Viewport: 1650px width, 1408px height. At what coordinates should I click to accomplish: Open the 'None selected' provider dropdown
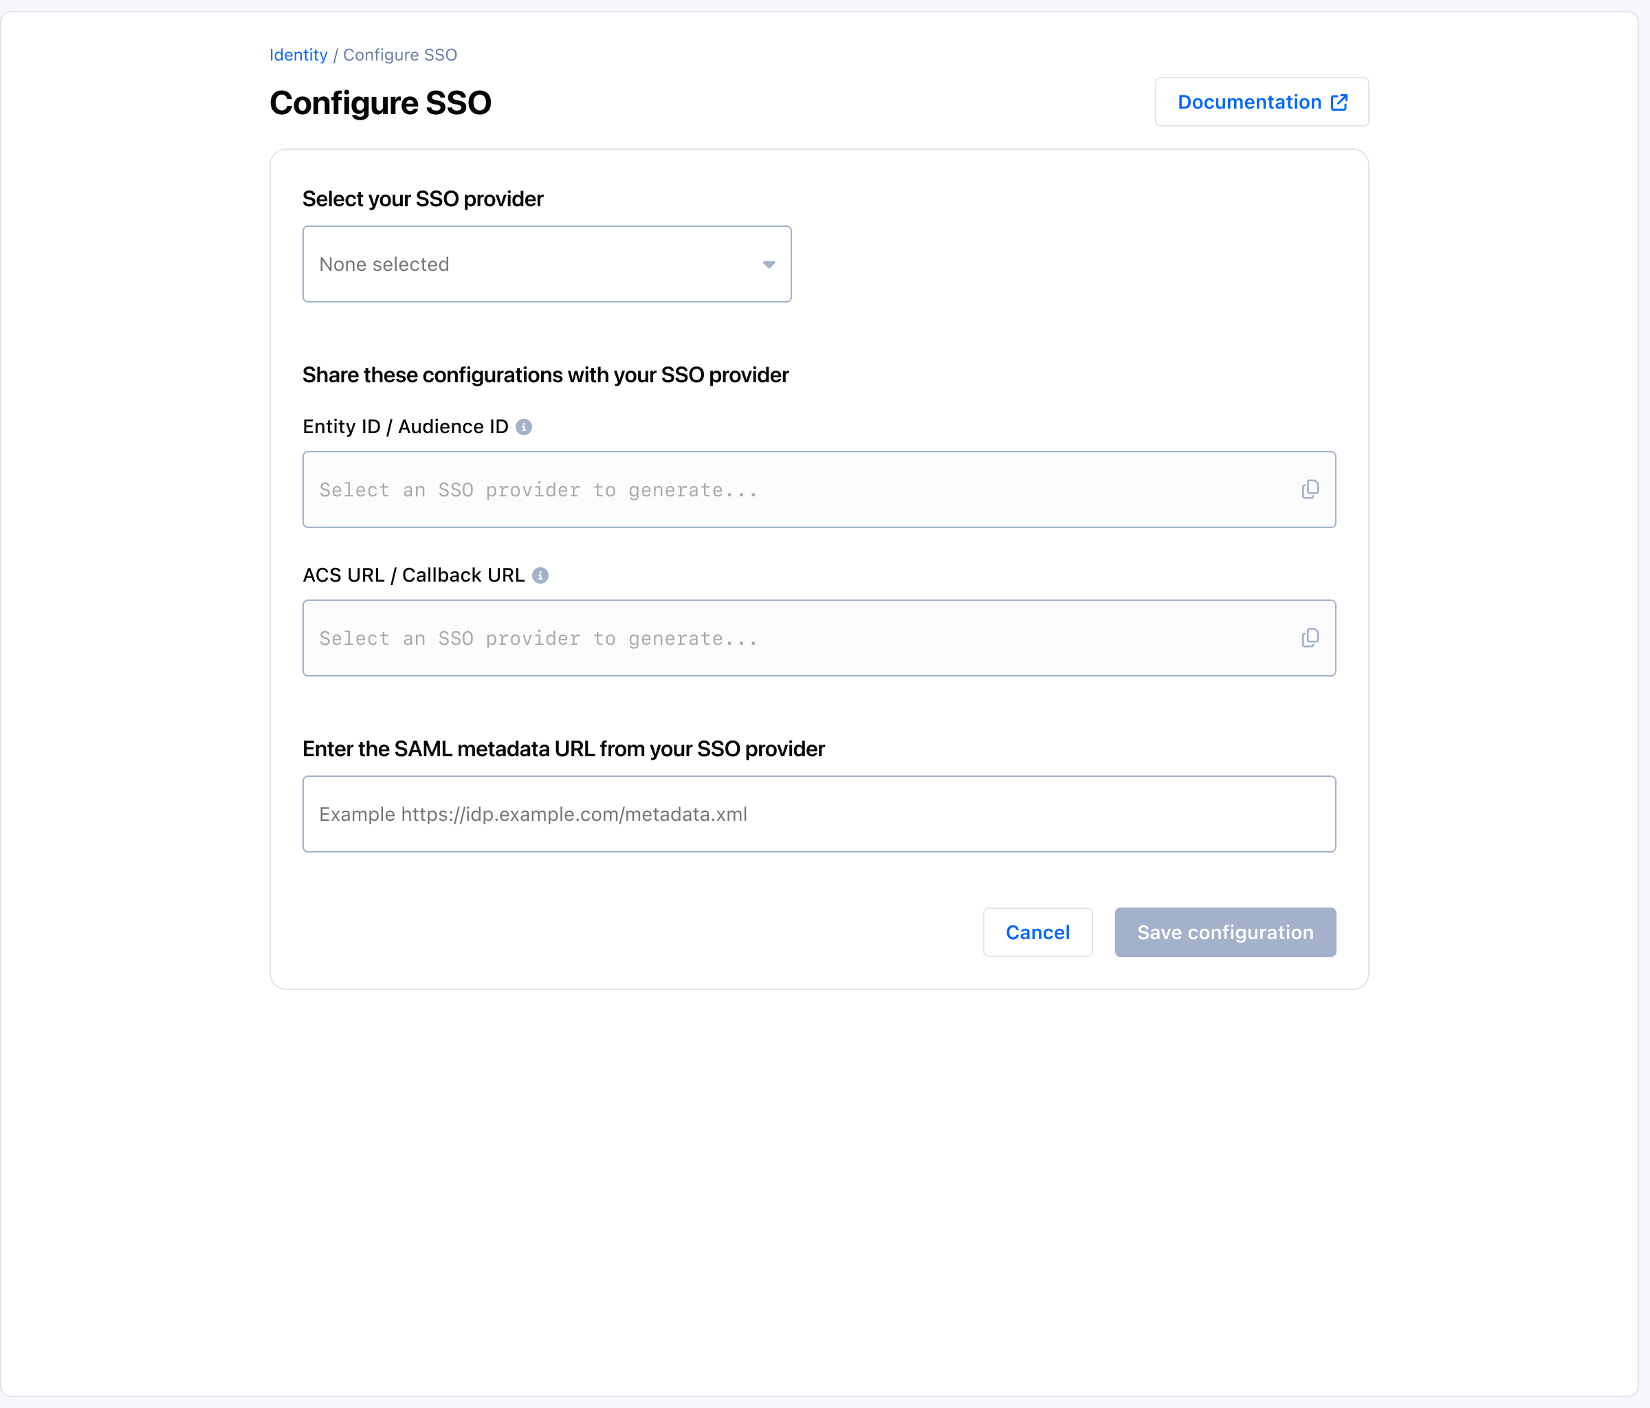point(547,265)
